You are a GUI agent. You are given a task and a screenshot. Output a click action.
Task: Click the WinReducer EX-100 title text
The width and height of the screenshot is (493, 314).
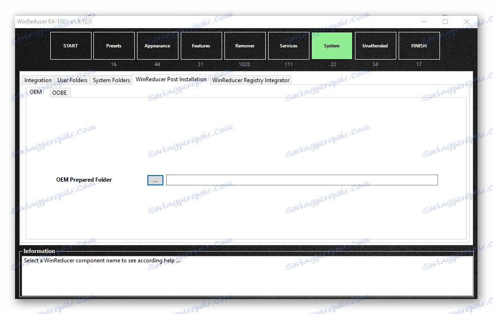point(54,22)
